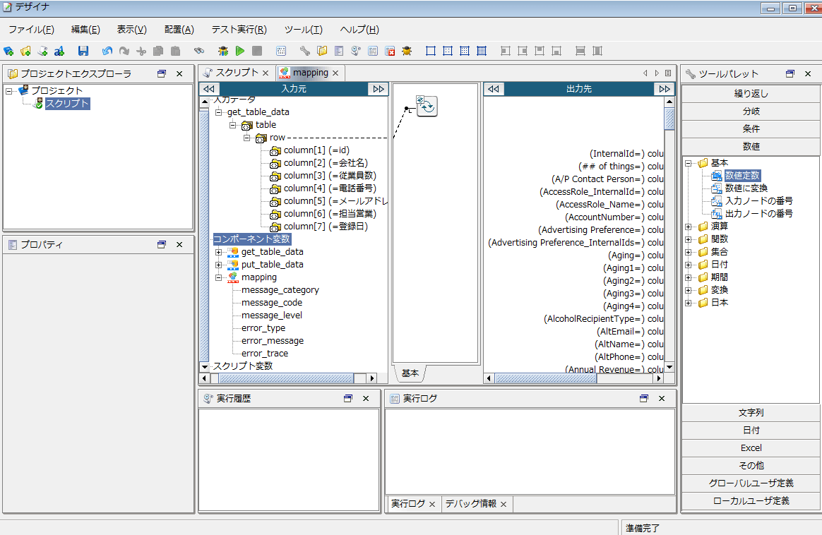Click the save floppy disk icon

[83, 51]
